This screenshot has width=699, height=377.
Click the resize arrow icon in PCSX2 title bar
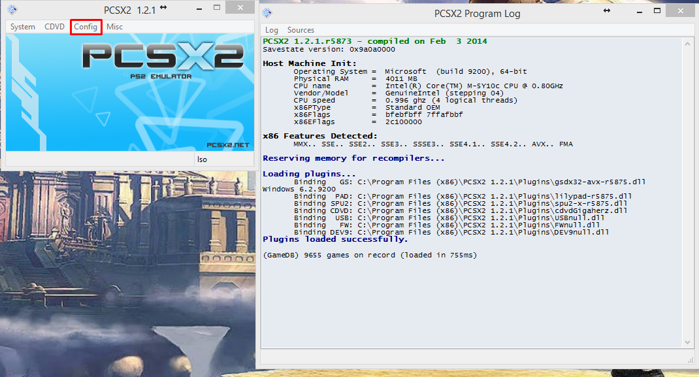pos(163,7)
